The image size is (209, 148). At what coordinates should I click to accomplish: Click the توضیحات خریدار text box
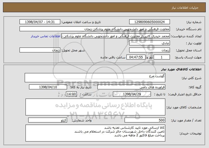pyautogui.click(x=95, y=133)
